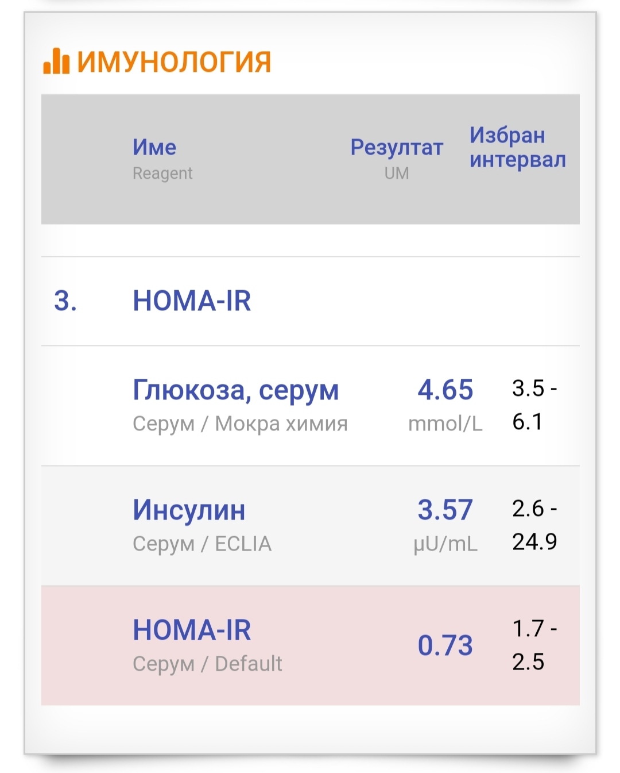Click the Серум / ECLIA reagent text
Image resolution: width=620 pixels, height=773 pixels.
[x=201, y=544]
